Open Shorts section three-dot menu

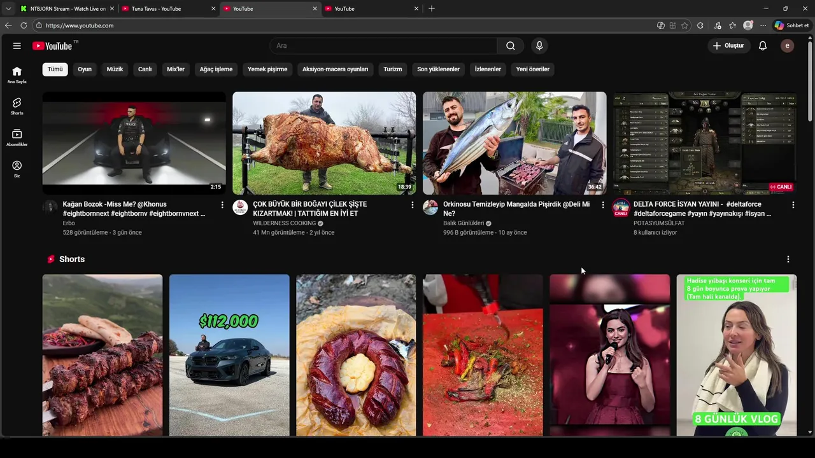788,260
